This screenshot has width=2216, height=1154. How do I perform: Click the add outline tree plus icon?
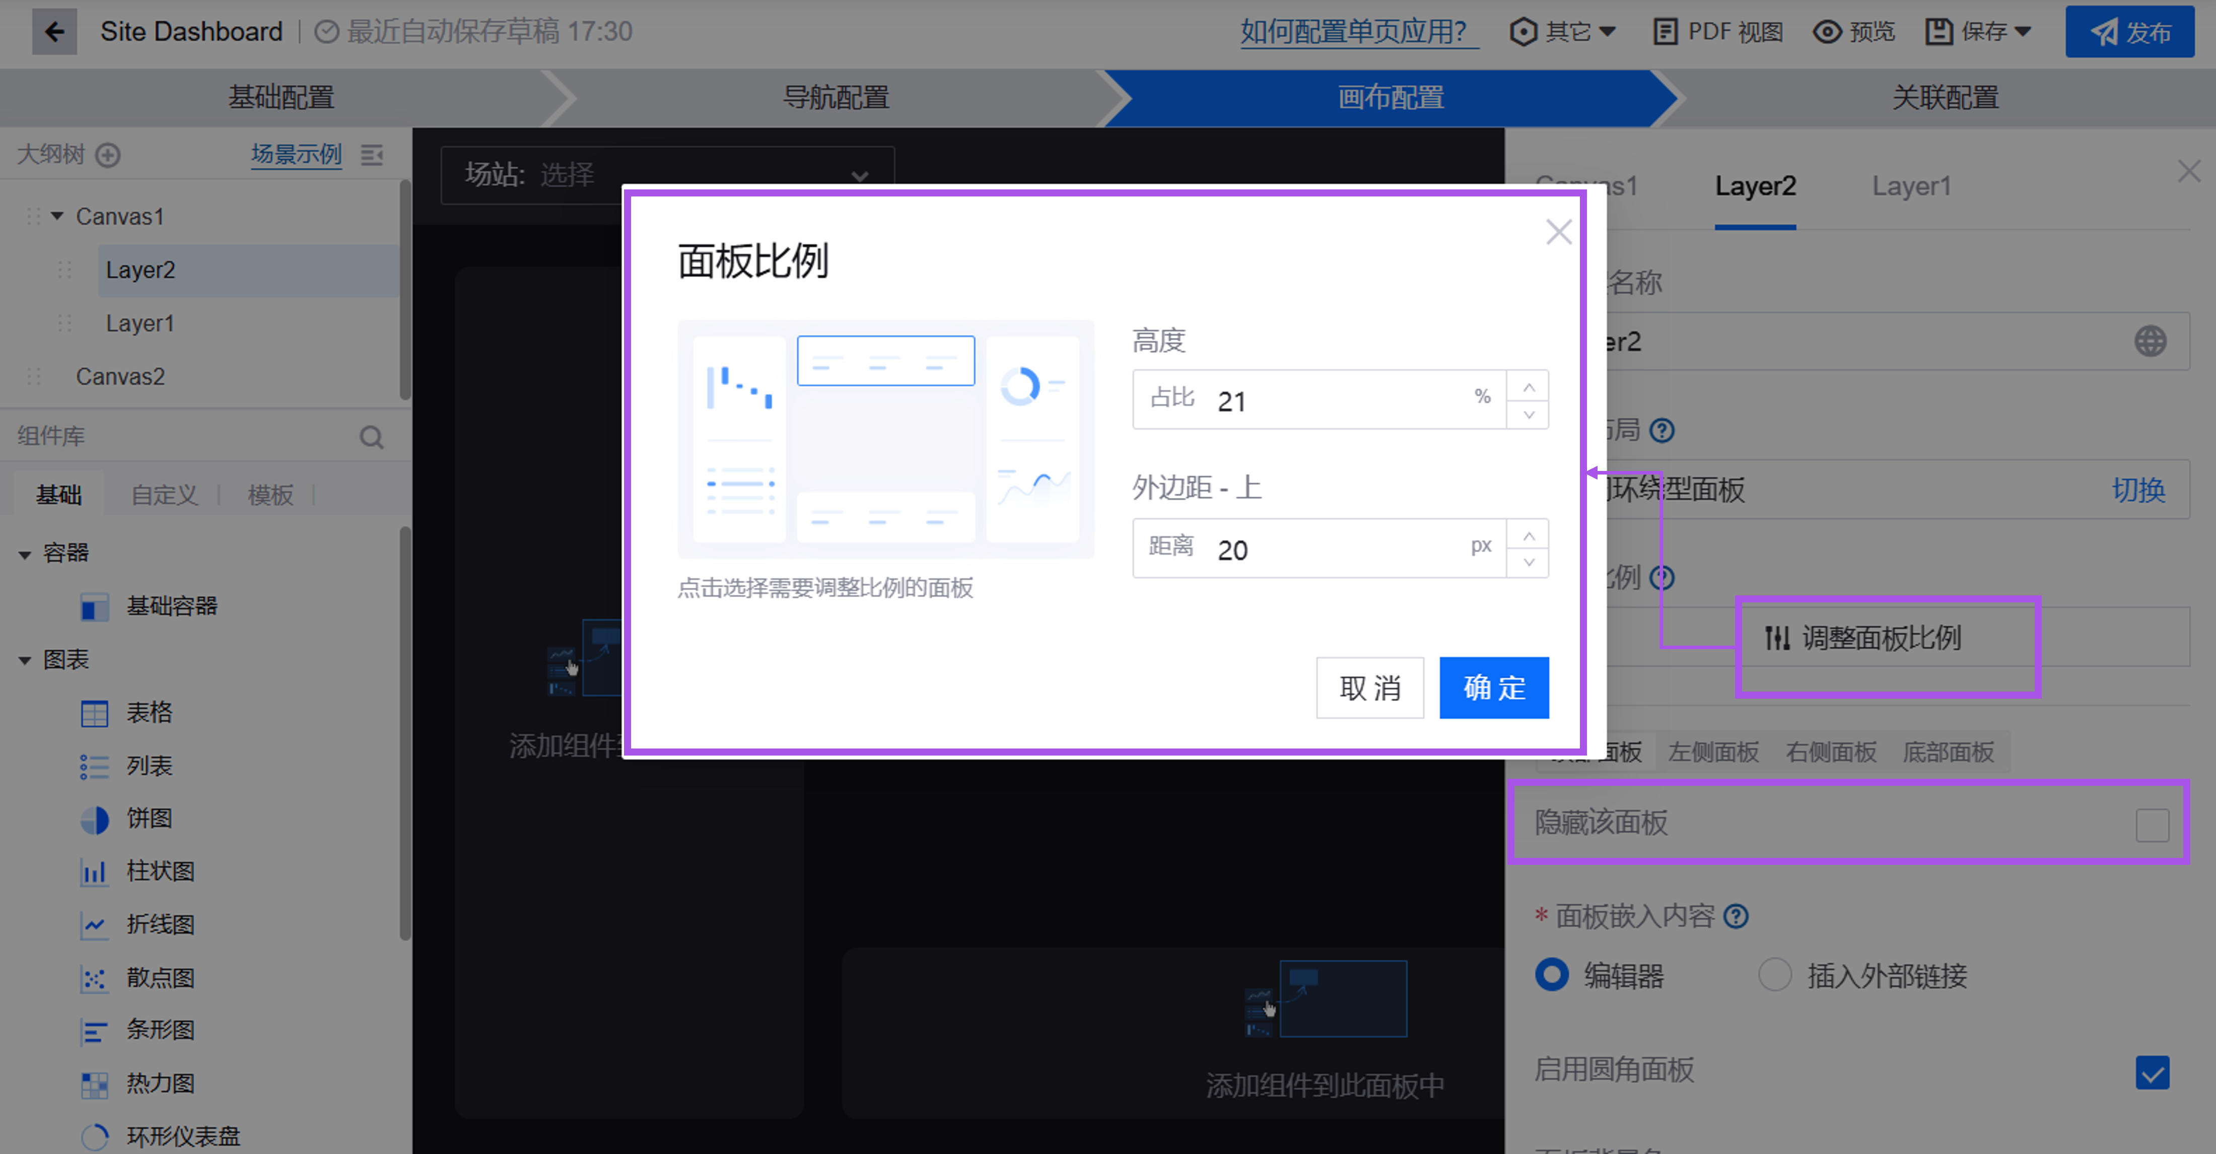tap(108, 155)
